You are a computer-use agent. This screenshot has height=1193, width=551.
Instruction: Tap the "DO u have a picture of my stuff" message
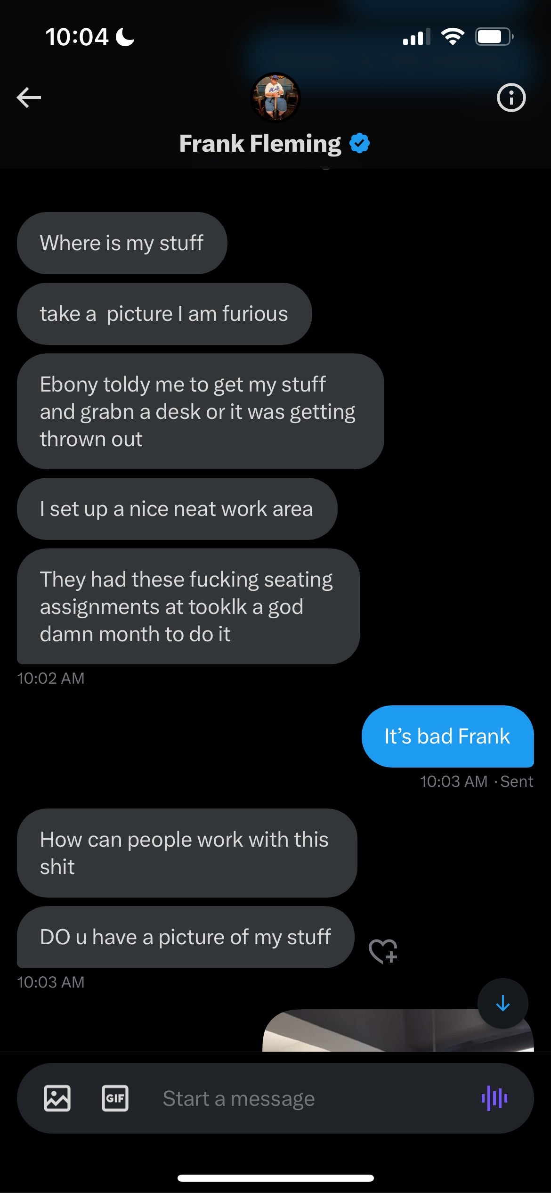185,937
